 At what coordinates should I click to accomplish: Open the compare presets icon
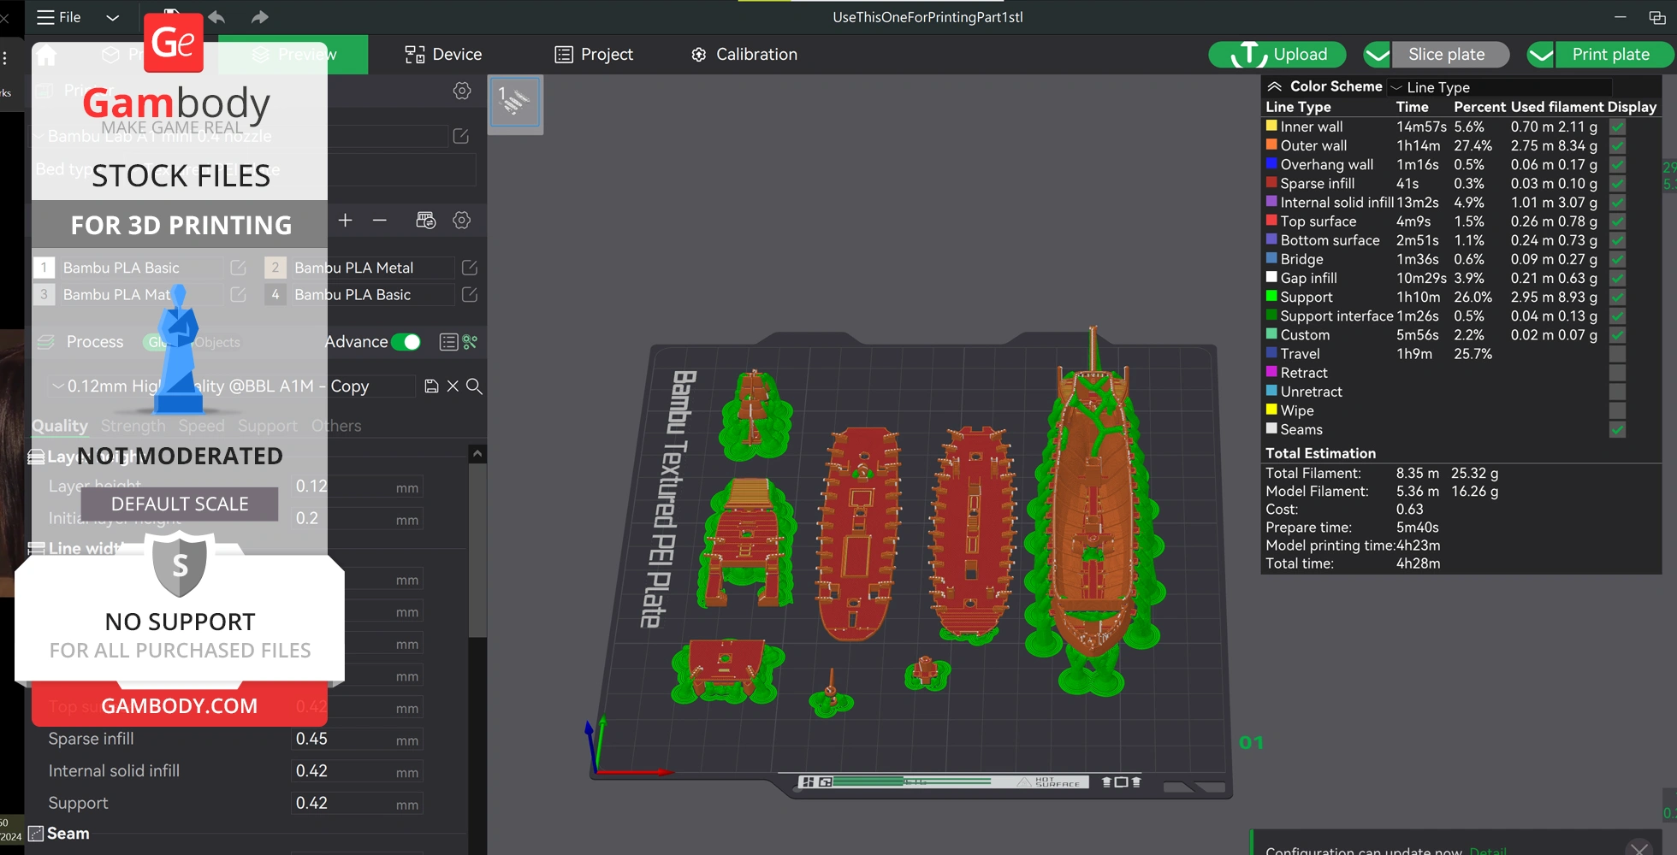(470, 342)
